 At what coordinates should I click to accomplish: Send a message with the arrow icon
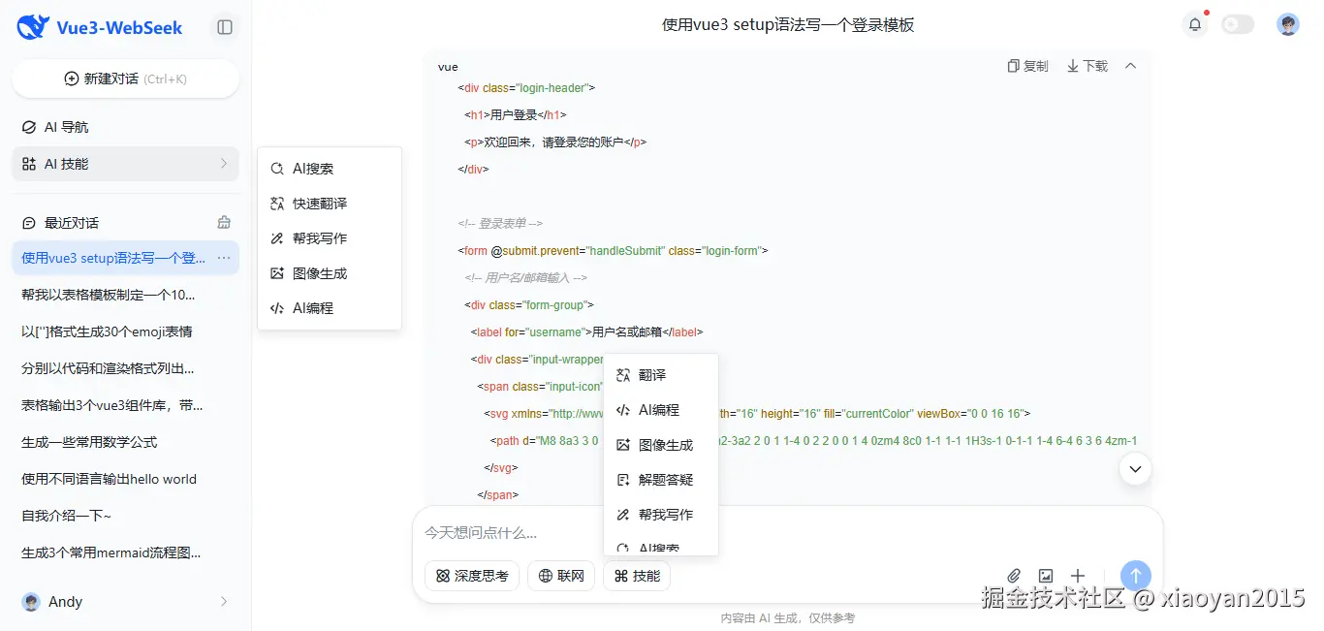[x=1135, y=575]
